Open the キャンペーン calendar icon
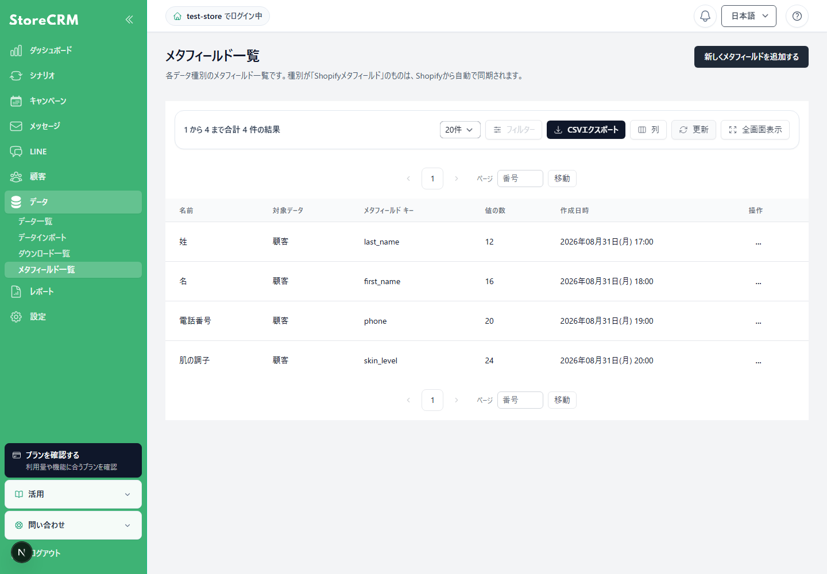Viewport: 827px width, 574px height. click(16, 101)
